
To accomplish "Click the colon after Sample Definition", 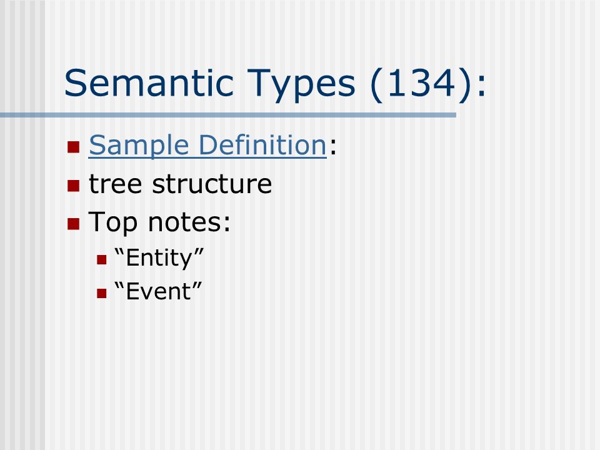I will point(333,147).
